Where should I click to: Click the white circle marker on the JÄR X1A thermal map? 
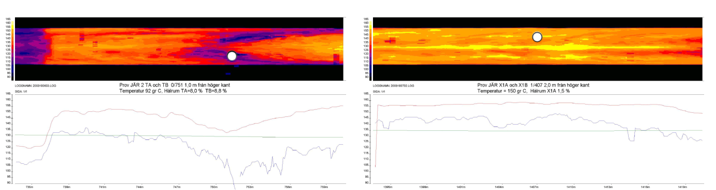(537, 37)
